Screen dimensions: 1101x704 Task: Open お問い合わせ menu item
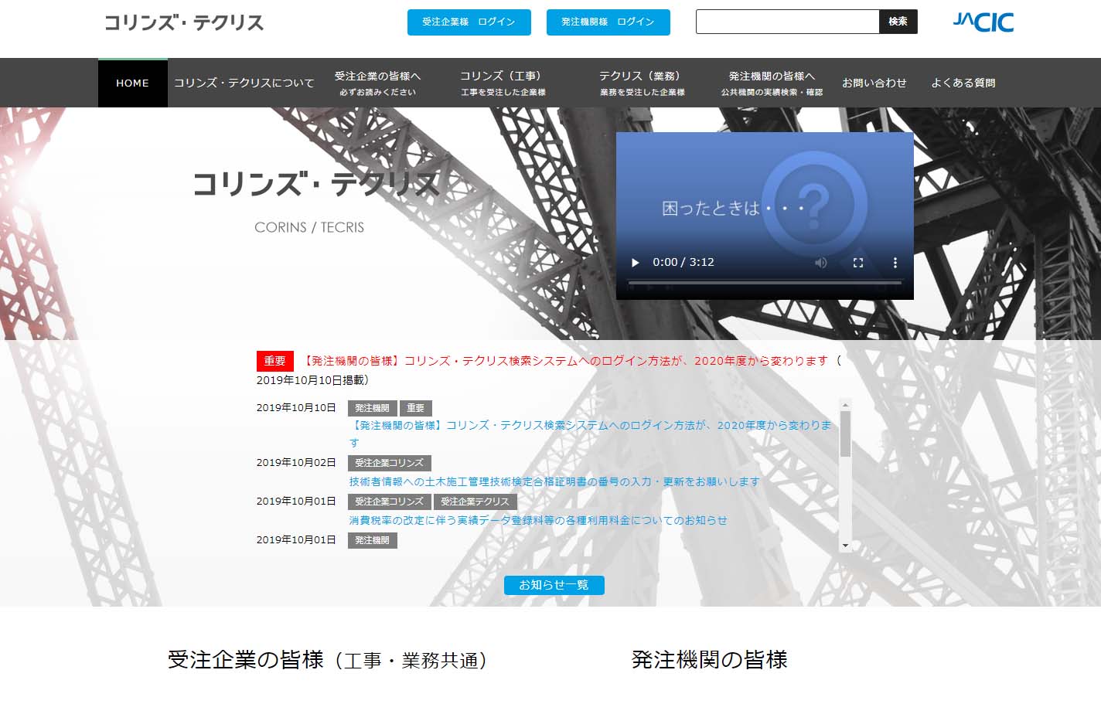pos(874,83)
